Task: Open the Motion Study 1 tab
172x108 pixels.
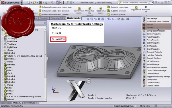Action: 30,103
